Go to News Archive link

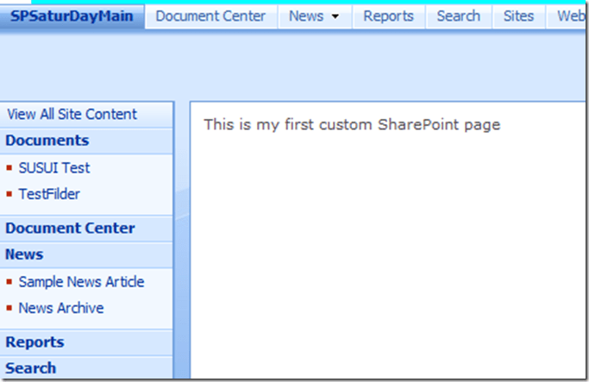[60, 308]
